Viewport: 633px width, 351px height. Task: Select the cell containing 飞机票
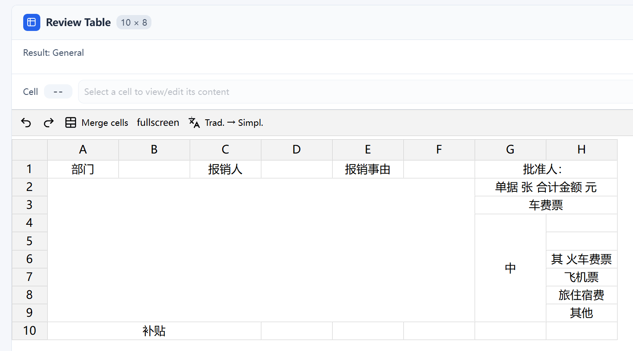tap(582, 277)
